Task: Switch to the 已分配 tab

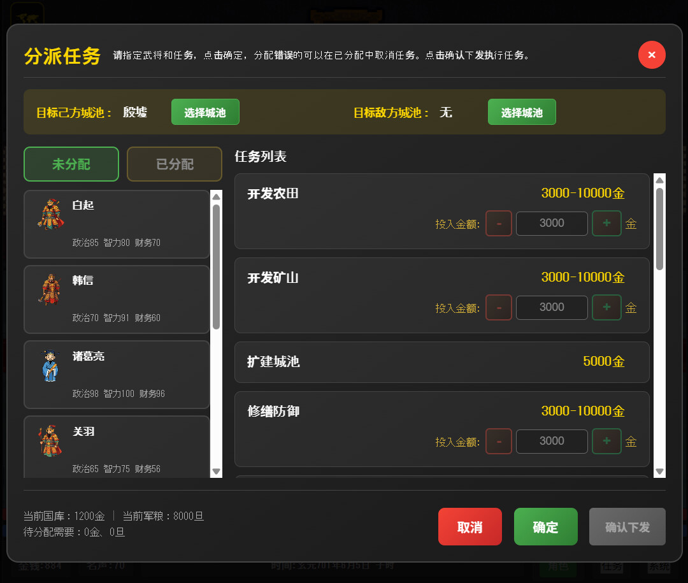Action: tap(175, 164)
